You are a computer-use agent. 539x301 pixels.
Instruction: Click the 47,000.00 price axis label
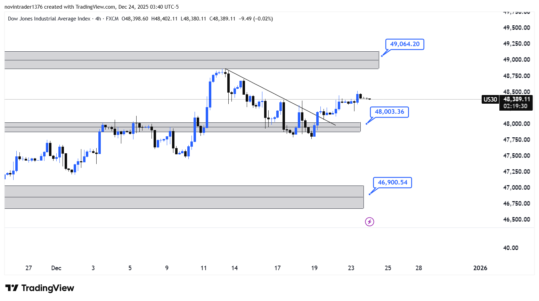[516, 188]
